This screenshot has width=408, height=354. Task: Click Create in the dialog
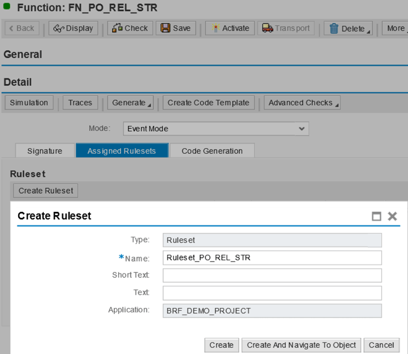[x=221, y=345]
